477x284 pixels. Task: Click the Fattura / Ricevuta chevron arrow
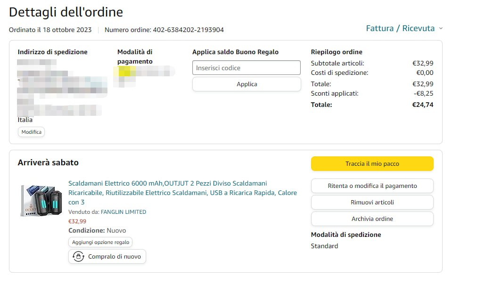point(441,29)
